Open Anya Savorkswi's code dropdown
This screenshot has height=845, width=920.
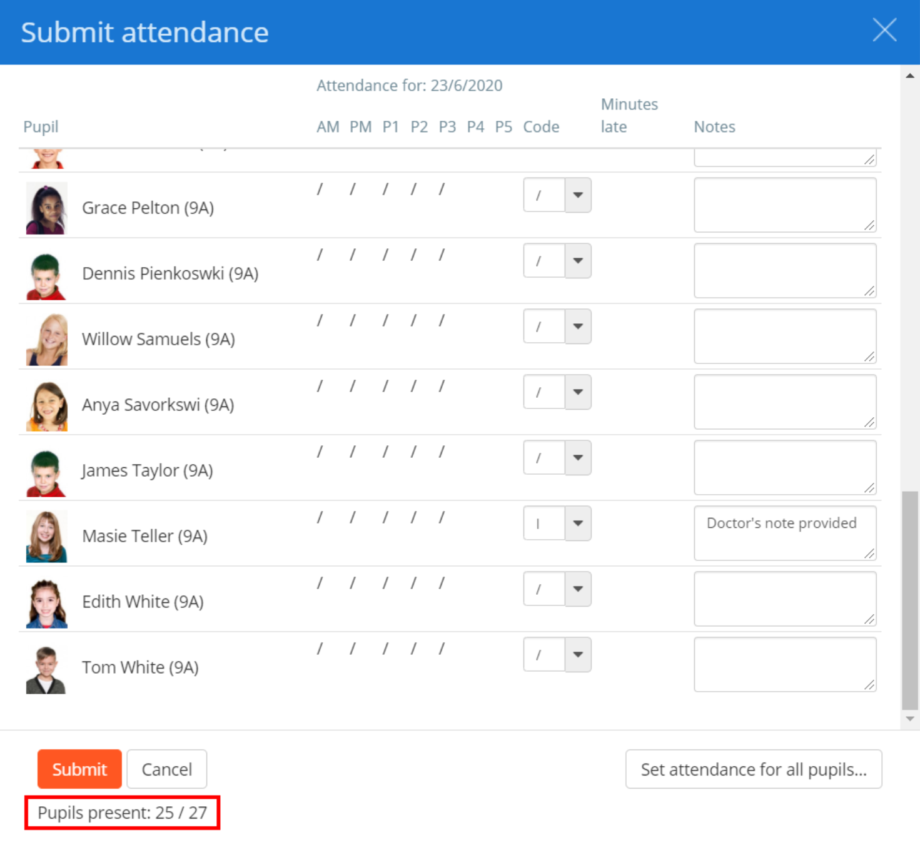click(x=577, y=392)
